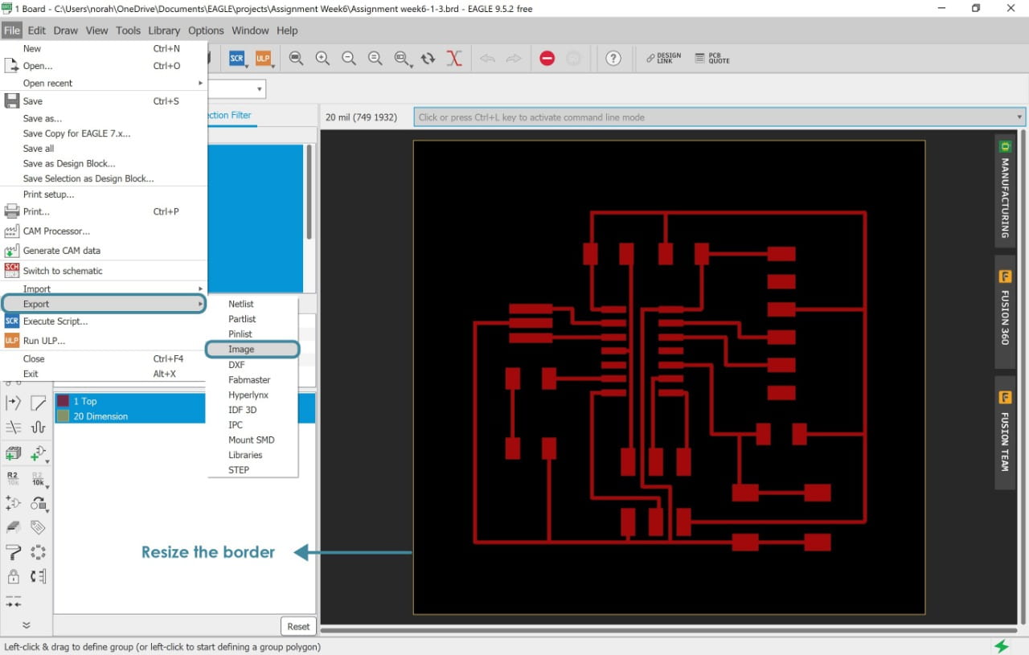Select the Miter corner tool
The image size is (1029, 655).
click(x=38, y=403)
